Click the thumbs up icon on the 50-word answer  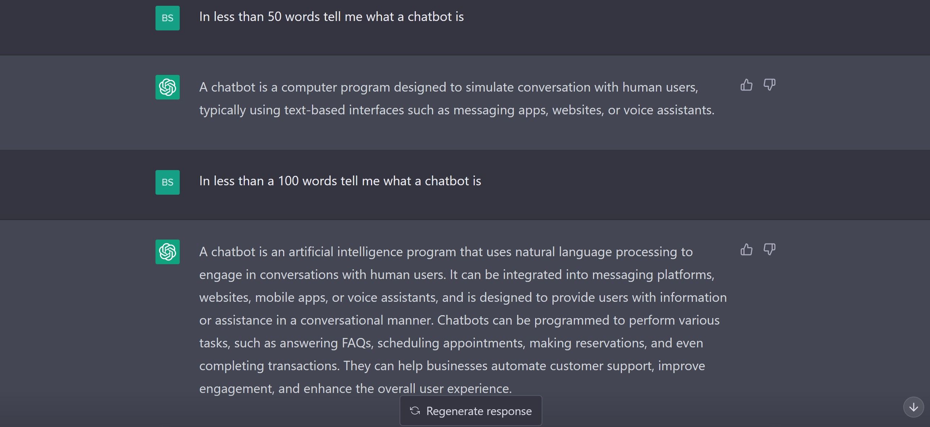747,84
